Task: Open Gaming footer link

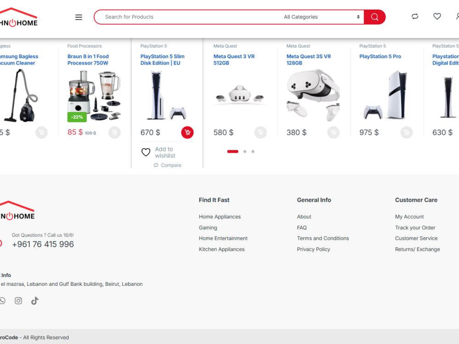Action: click(x=208, y=227)
